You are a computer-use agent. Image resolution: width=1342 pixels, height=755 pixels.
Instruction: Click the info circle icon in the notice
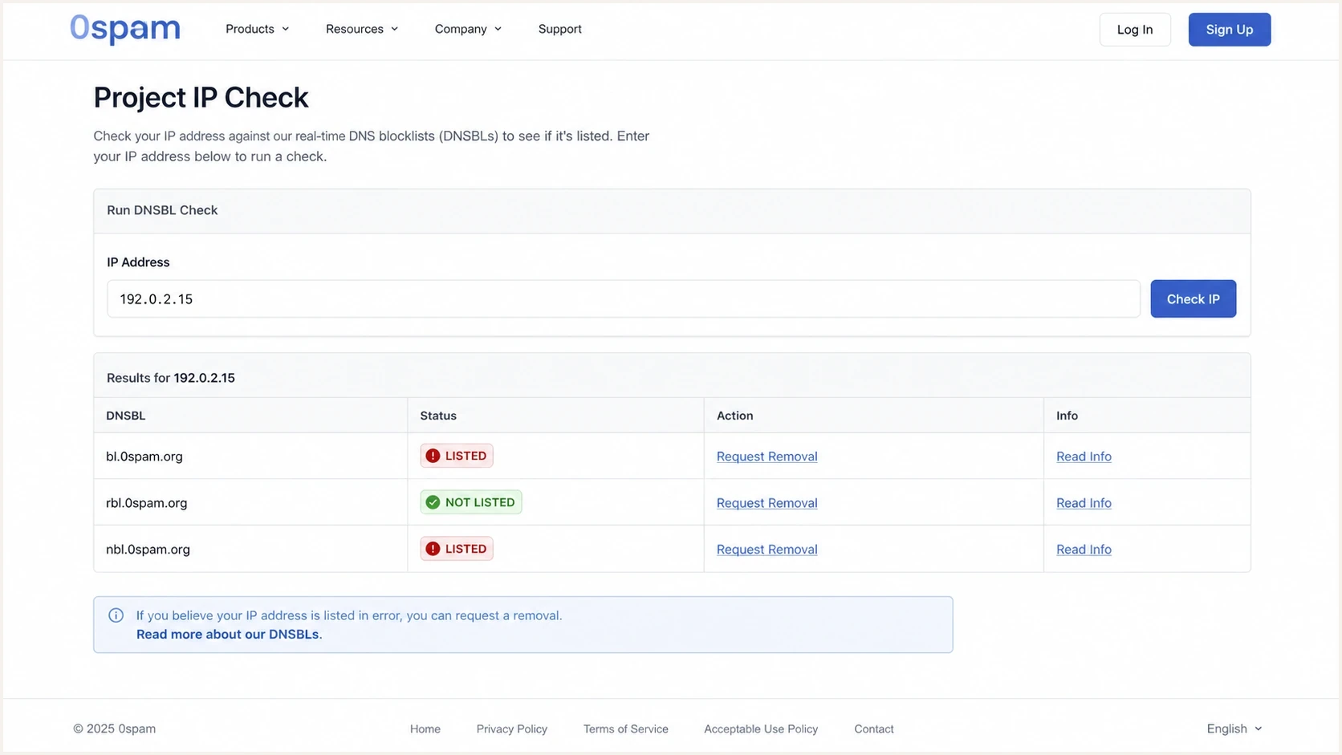pos(116,615)
